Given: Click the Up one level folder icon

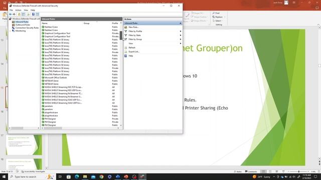Looking at the screenshot, I should (x=19, y=14).
